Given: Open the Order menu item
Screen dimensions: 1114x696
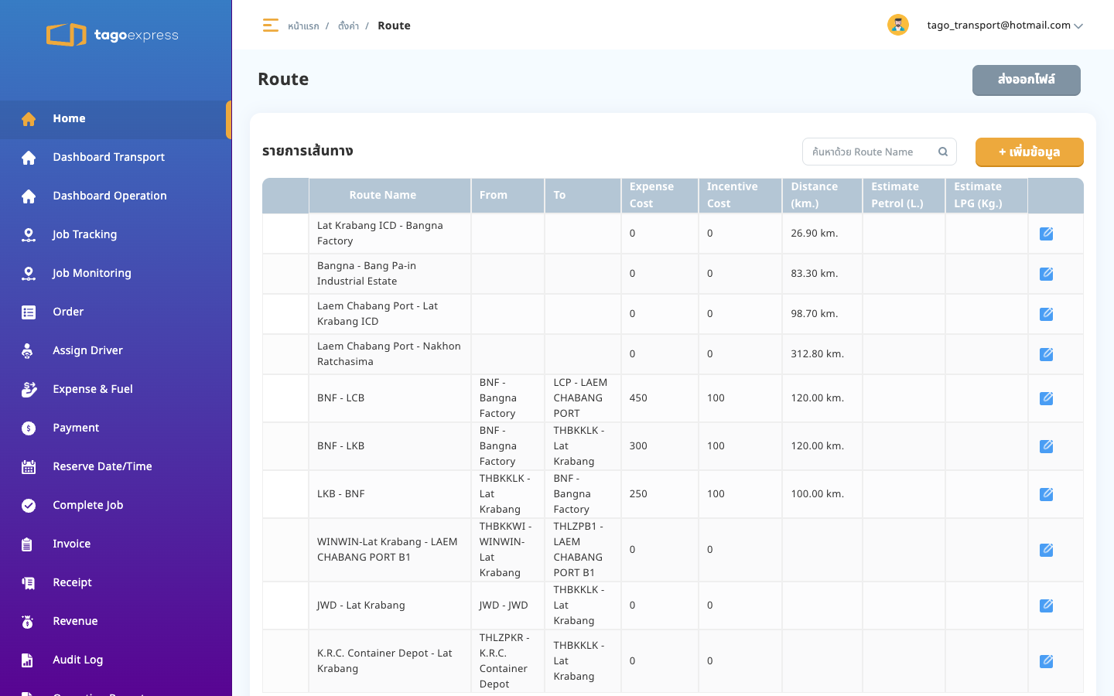Looking at the screenshot, I should pos(116,312).
